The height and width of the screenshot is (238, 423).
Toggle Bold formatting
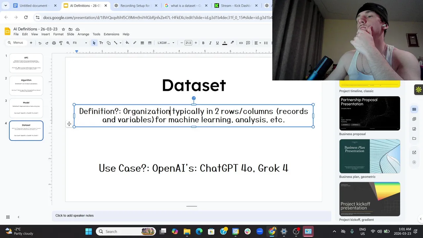pos(203,43)
